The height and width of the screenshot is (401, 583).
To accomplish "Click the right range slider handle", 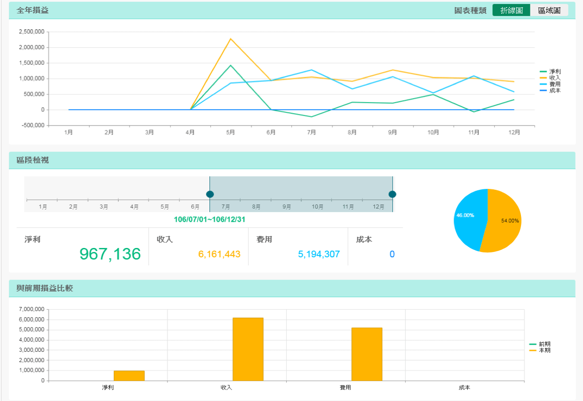I will point(392,194).
